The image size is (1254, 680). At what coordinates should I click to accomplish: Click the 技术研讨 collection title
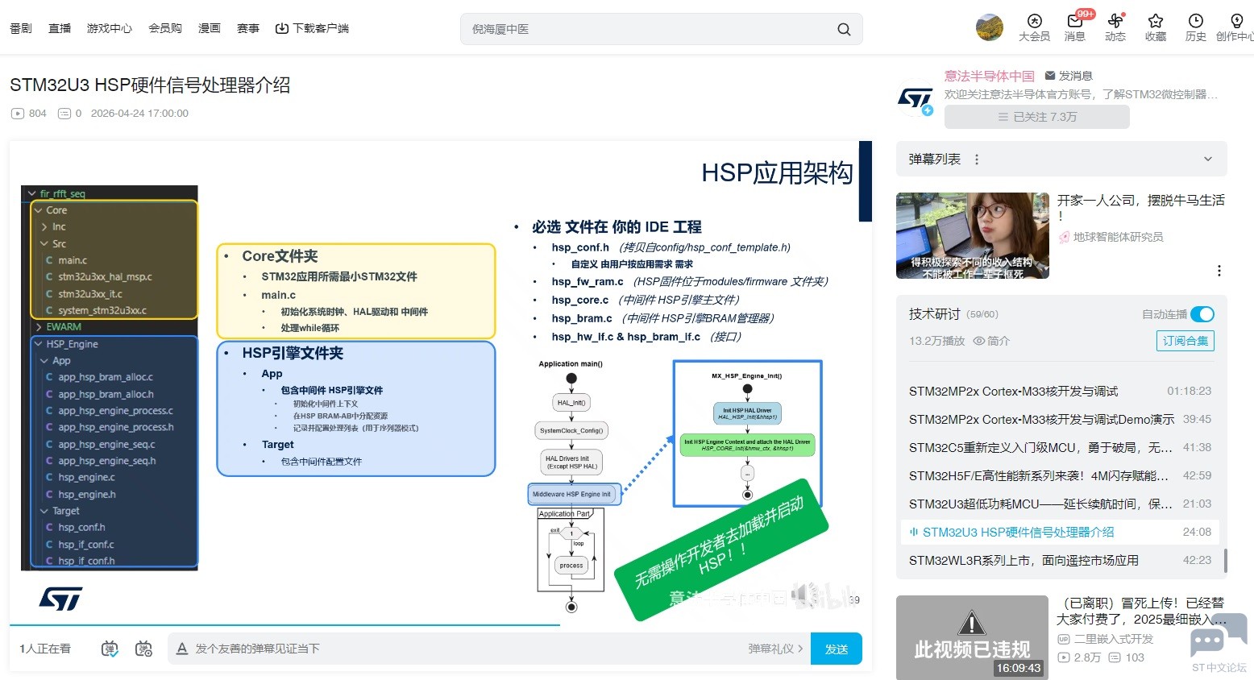[x=935, y=314]
